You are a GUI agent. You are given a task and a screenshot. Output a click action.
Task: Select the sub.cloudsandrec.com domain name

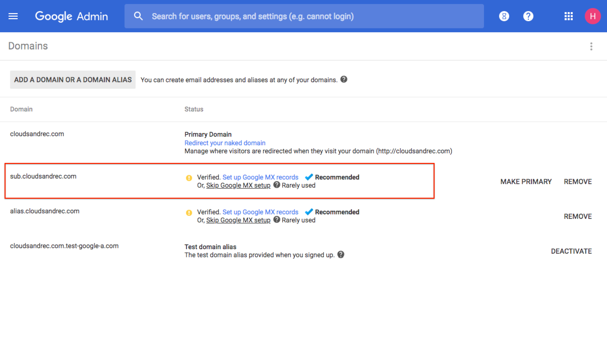(43, 177)
